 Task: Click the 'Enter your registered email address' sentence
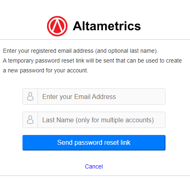click(x=80, y=51)
